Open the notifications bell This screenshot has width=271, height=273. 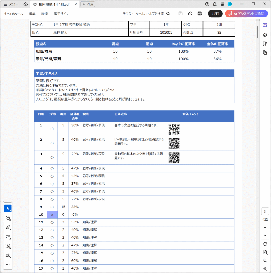tap(215, 4)
